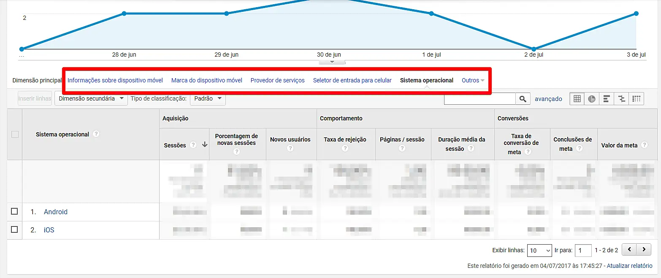Tick the select-all checkbox in table header

point(15,134)
